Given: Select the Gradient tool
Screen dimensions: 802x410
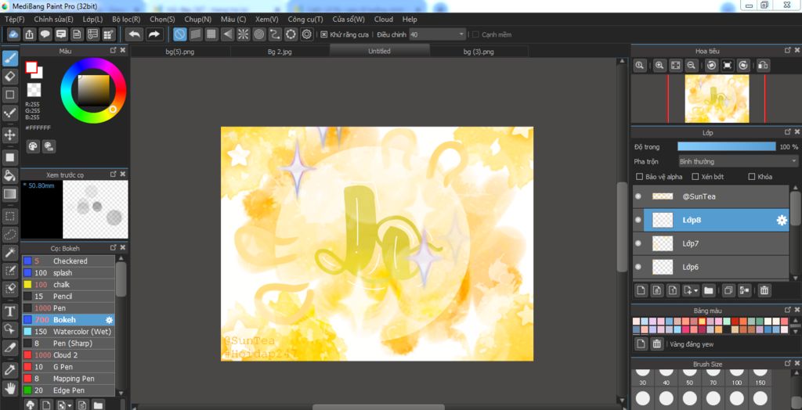Looking at the screenshot, I should coord(10,194).
